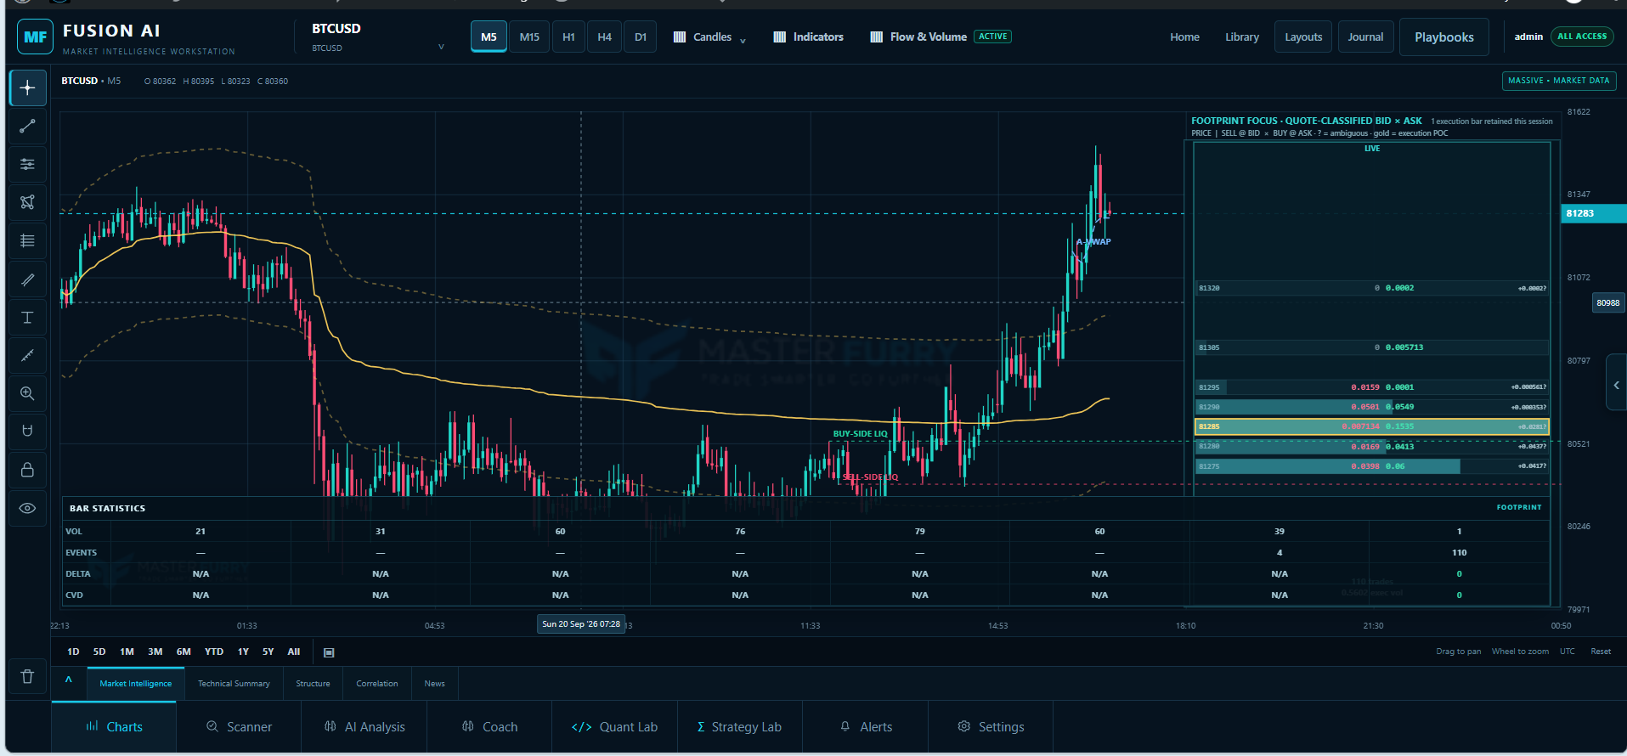Click the Massive Market Data badge
This screenshot has width=1627, height=756.
click(1559, 81)
